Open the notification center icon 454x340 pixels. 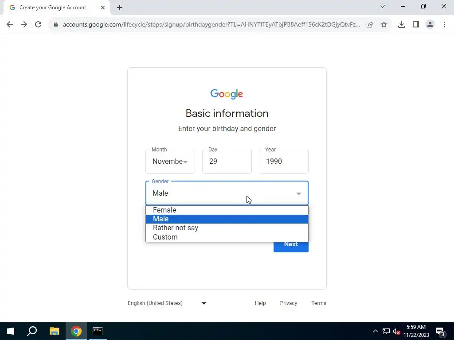pos(440,331)
